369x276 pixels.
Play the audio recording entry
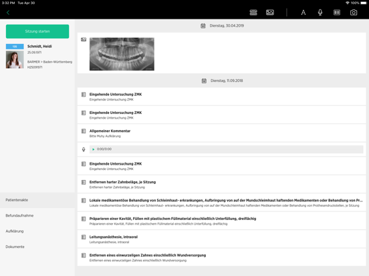pos(94,149)
